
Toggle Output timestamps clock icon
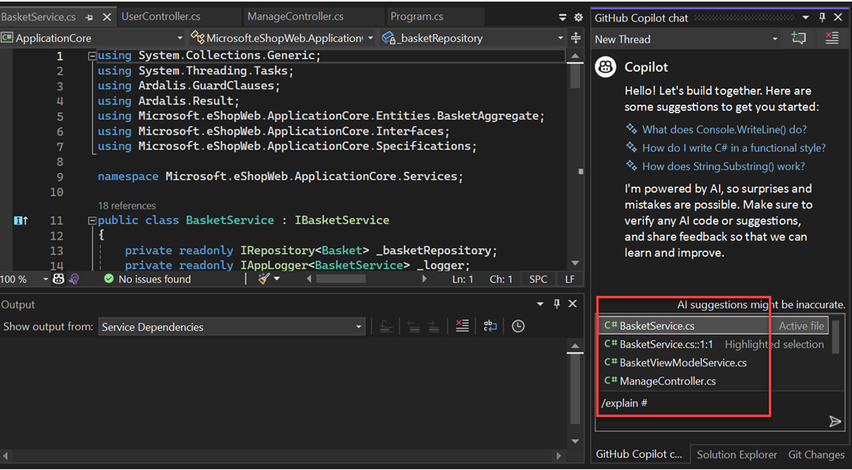(519, 326)
